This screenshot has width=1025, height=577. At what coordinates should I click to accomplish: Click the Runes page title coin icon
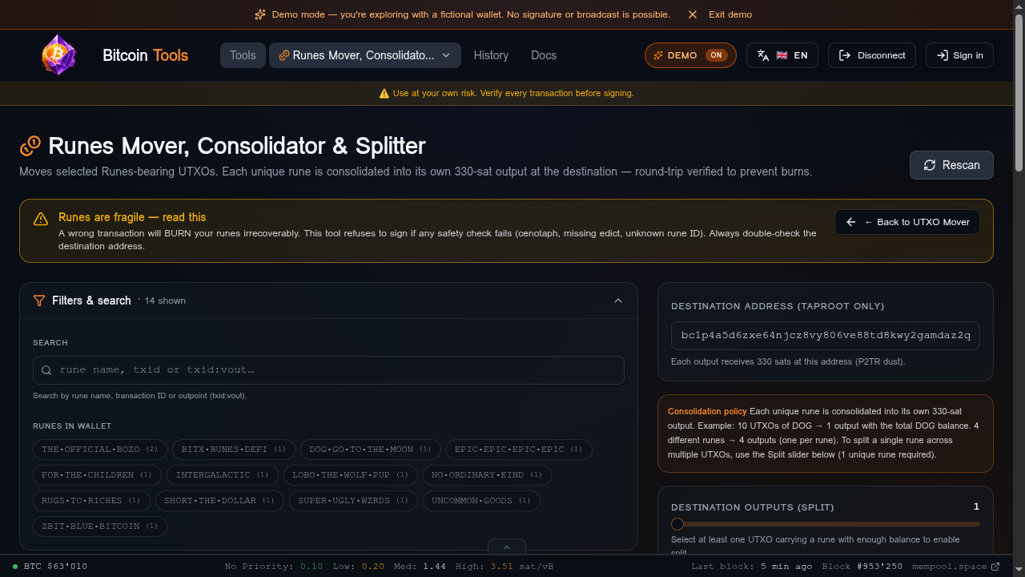30,146
